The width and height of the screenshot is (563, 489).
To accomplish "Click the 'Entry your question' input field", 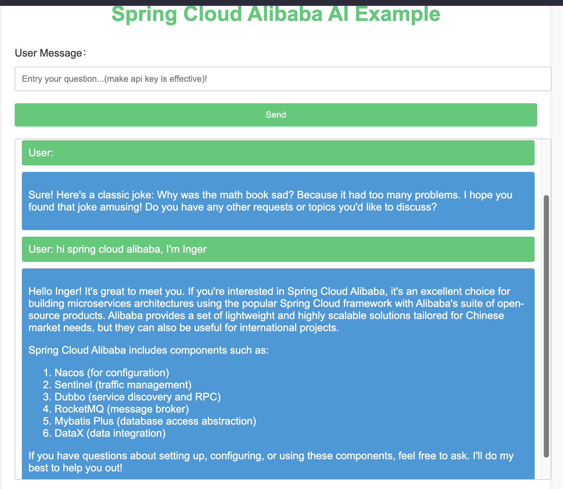I will [283, 79].
